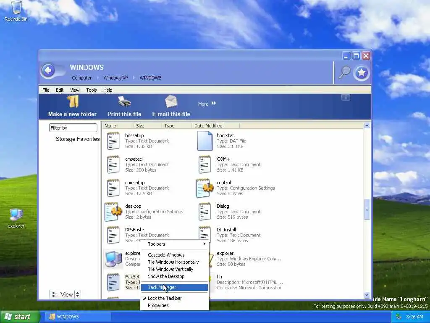Select the explorer Windows Explorer Command file name
Viewport: 430px width, 323px height.
[x=225, y=253]
